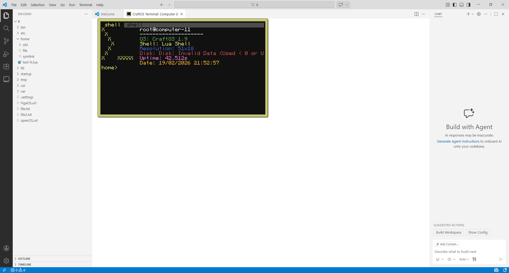Viewport: 509px width, 273px height.
Task: Go back in navigation history
Action: click(x=162, y=5)
